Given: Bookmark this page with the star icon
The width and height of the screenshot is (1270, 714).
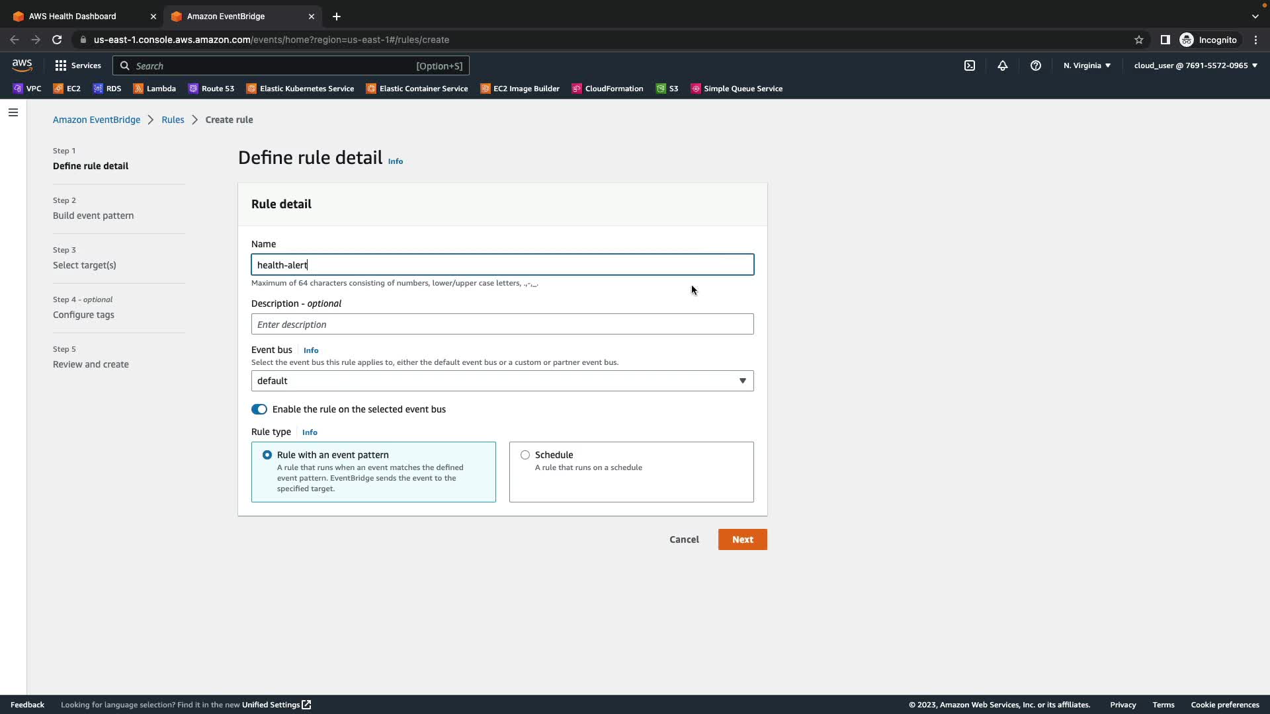Looking at the screenshot, I should 1138,40.
